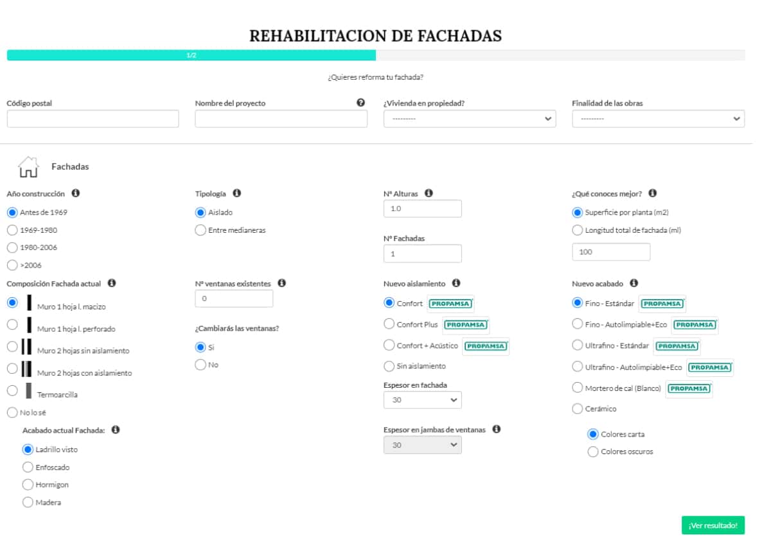Choose Entre medianeras typology

pyautogui.click(x=200, y=229)
